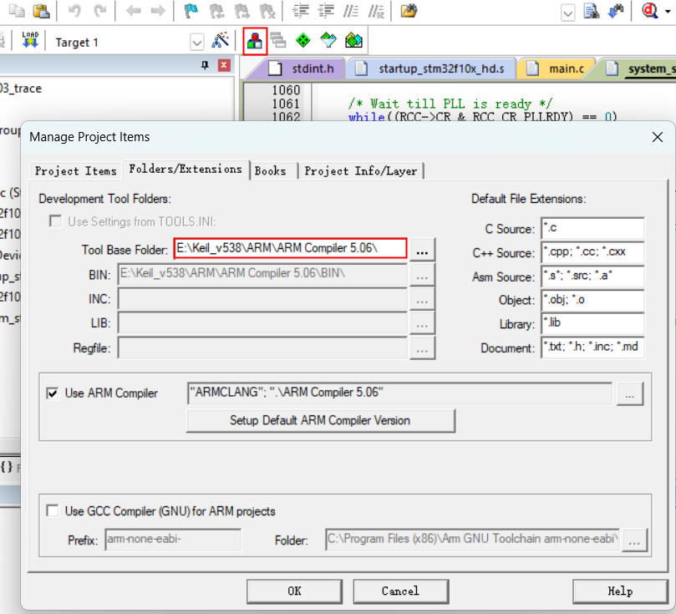This screenshot has height=614, width=676.
Task: Uncheck the Use ARM Compiler checkbox
Action: point(53,393)
